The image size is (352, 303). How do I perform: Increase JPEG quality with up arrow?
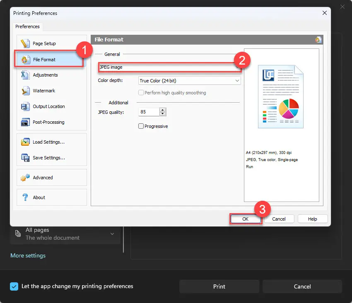point(162,110)
